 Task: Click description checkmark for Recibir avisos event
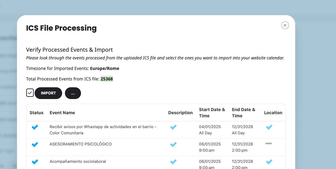tap(173, 127)
